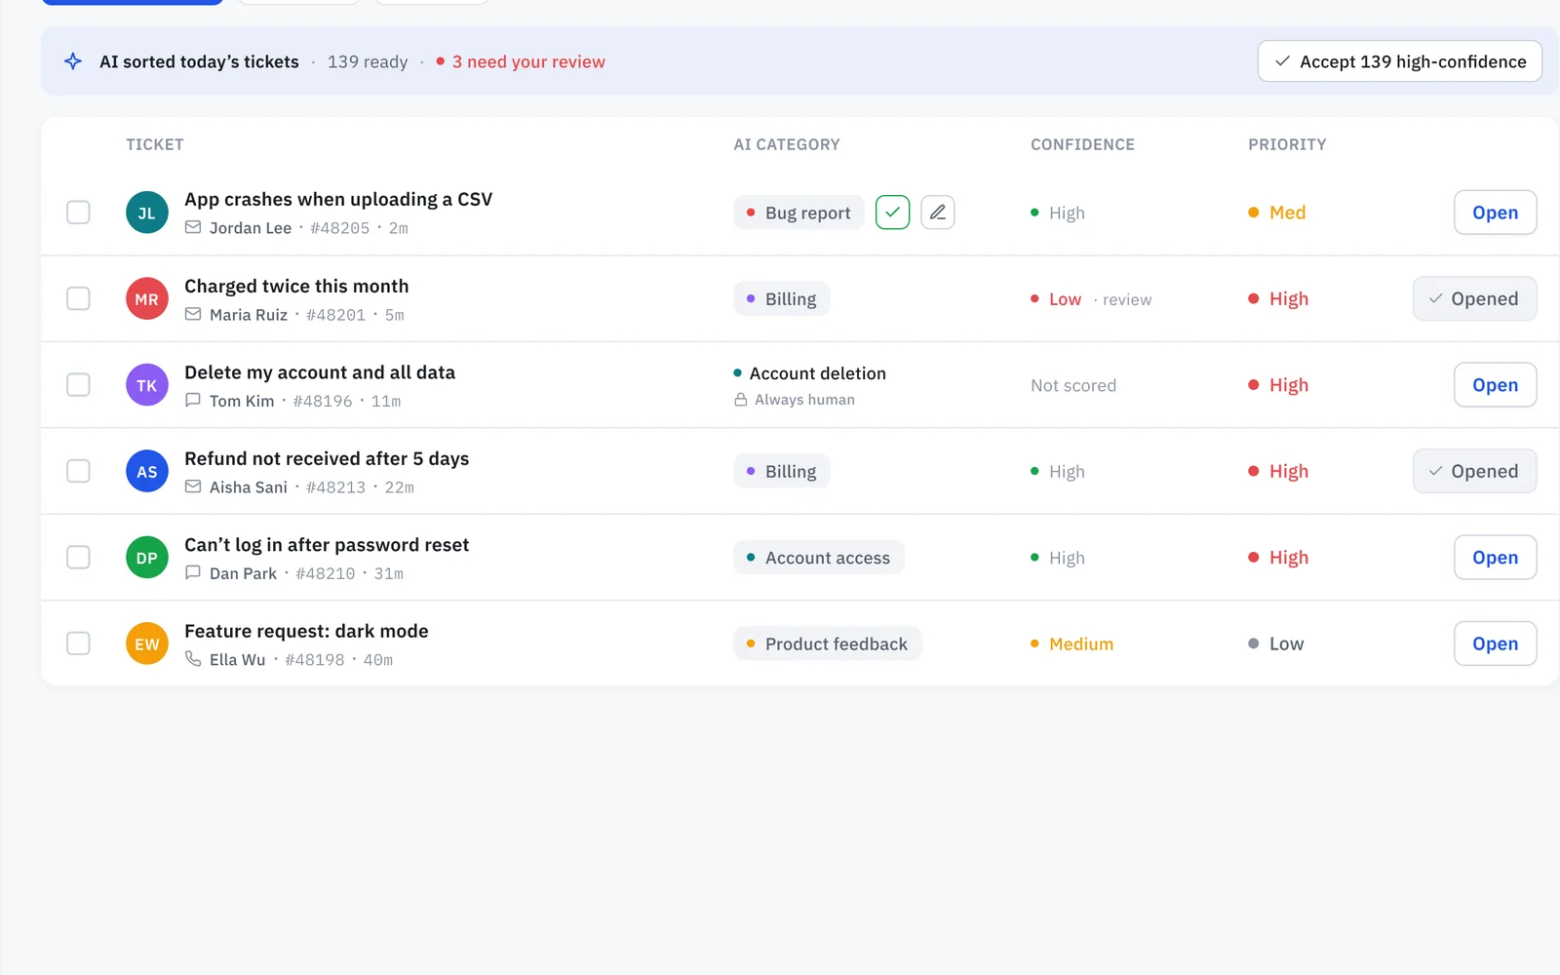Accept 139 high-confidence tickets
Viewport: 1560px width, 975px height.
(1399, 61)
